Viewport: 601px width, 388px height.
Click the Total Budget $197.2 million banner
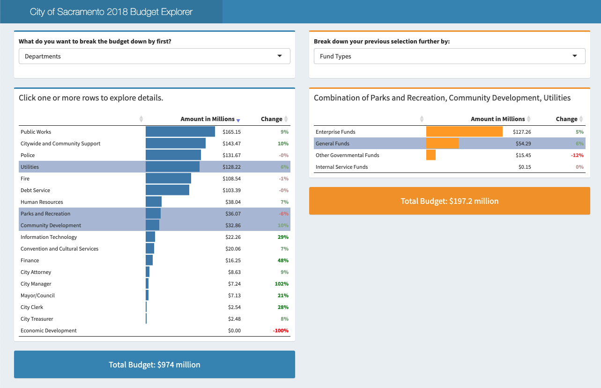pyautogui.click(x=450, y=201)
